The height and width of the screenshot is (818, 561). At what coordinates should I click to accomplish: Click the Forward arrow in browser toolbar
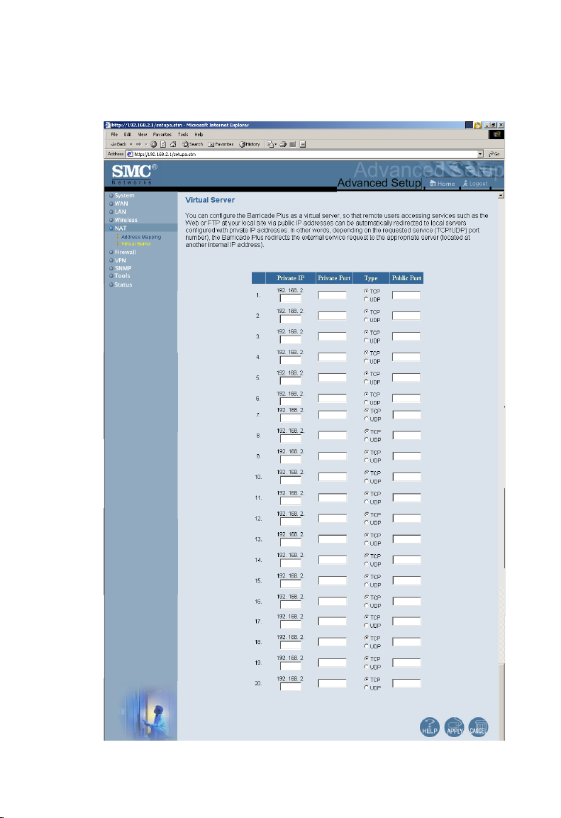[x=139, y=145]
